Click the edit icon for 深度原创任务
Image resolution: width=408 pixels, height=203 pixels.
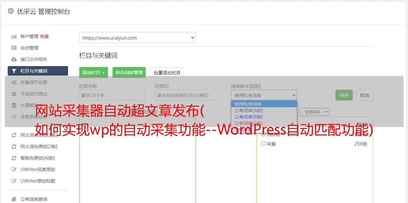point(14,117)
